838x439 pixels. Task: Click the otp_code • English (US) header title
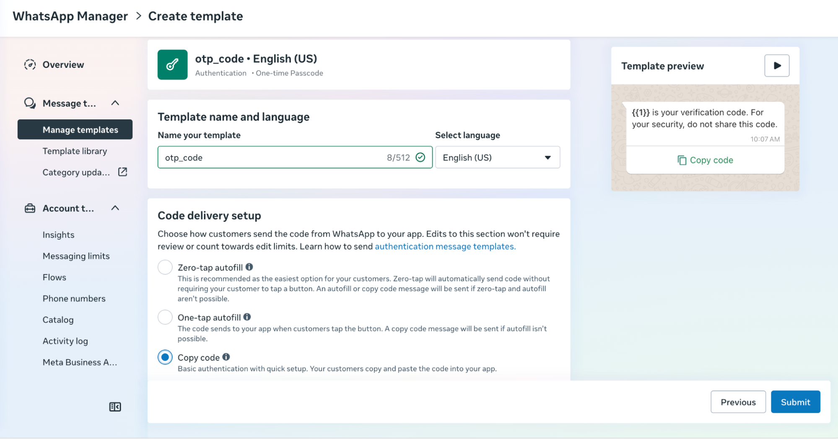pyautogui.click(x=256, y=59)
